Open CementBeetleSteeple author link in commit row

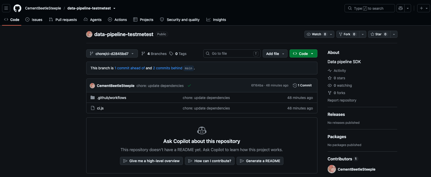coord(116,86)
